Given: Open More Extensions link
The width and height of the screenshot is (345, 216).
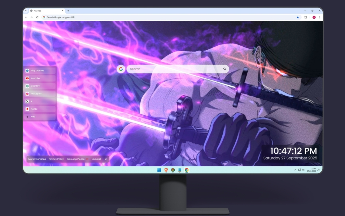Looking at the screenshot, I should tap(37, 159).
